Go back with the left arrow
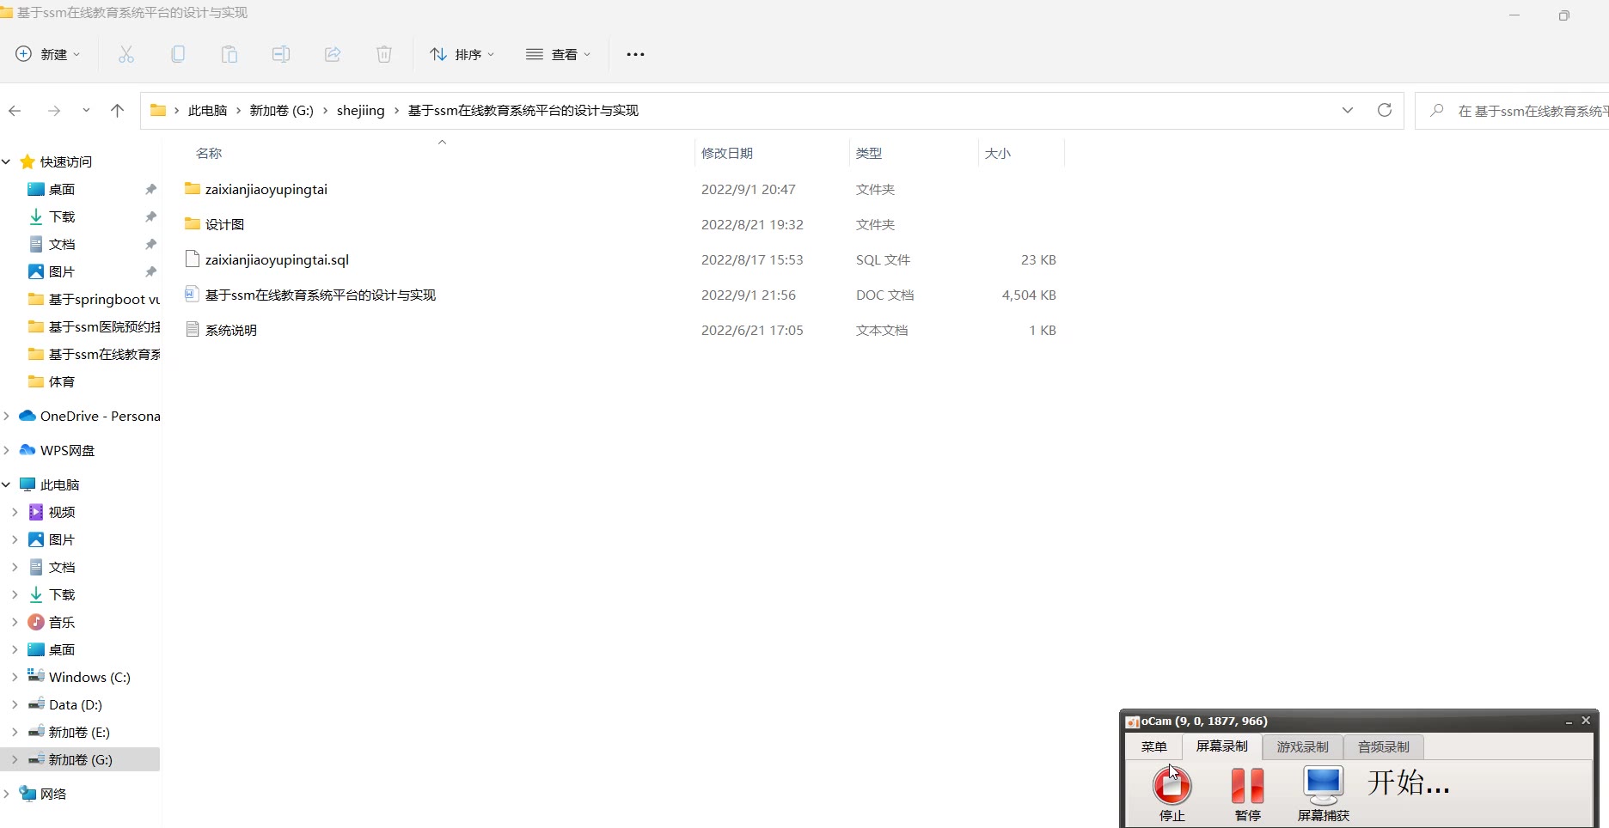 (15, 110)
